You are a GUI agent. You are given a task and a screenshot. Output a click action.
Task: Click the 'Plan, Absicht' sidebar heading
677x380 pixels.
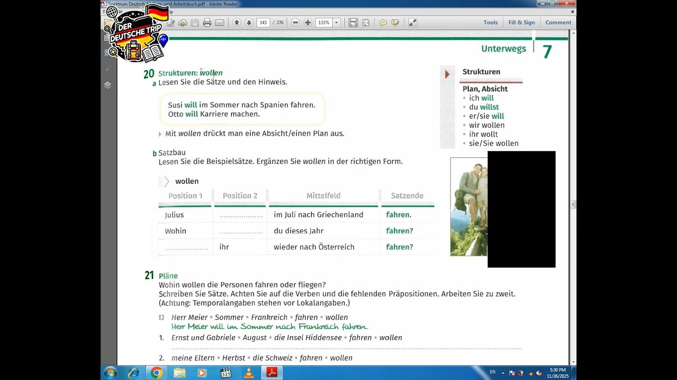[x=485, y=89]
